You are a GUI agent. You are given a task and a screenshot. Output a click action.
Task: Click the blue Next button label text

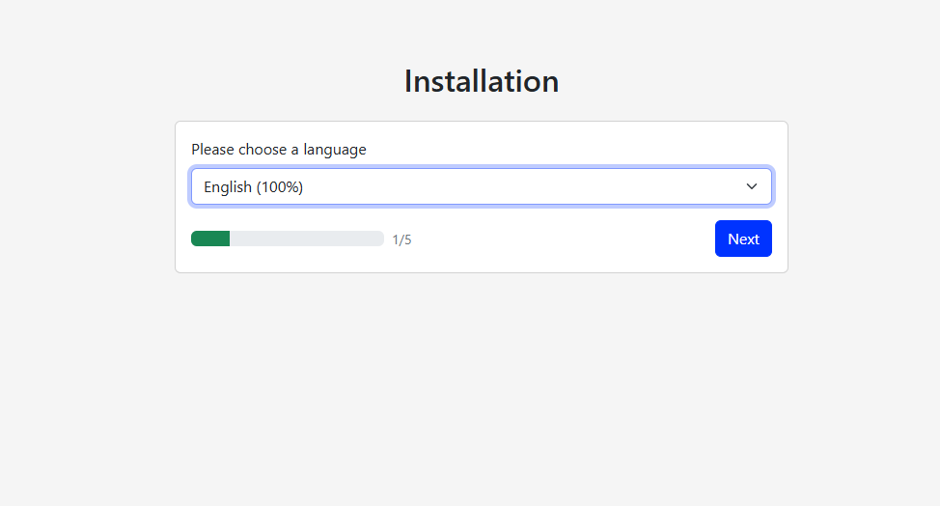tap(743, 239)
